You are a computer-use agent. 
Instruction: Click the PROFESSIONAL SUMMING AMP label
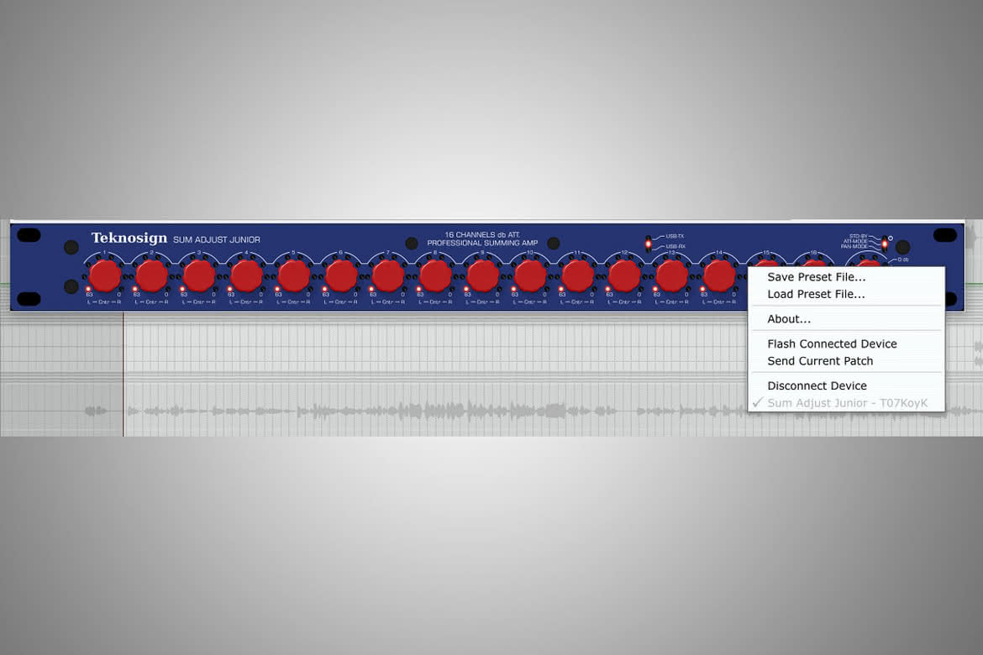click(482, 244)
